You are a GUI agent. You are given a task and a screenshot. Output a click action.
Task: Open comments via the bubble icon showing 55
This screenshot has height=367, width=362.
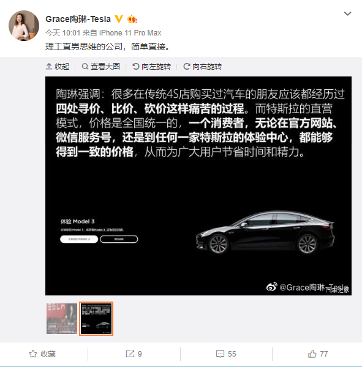pyautogui.click(x=226, y=354)
